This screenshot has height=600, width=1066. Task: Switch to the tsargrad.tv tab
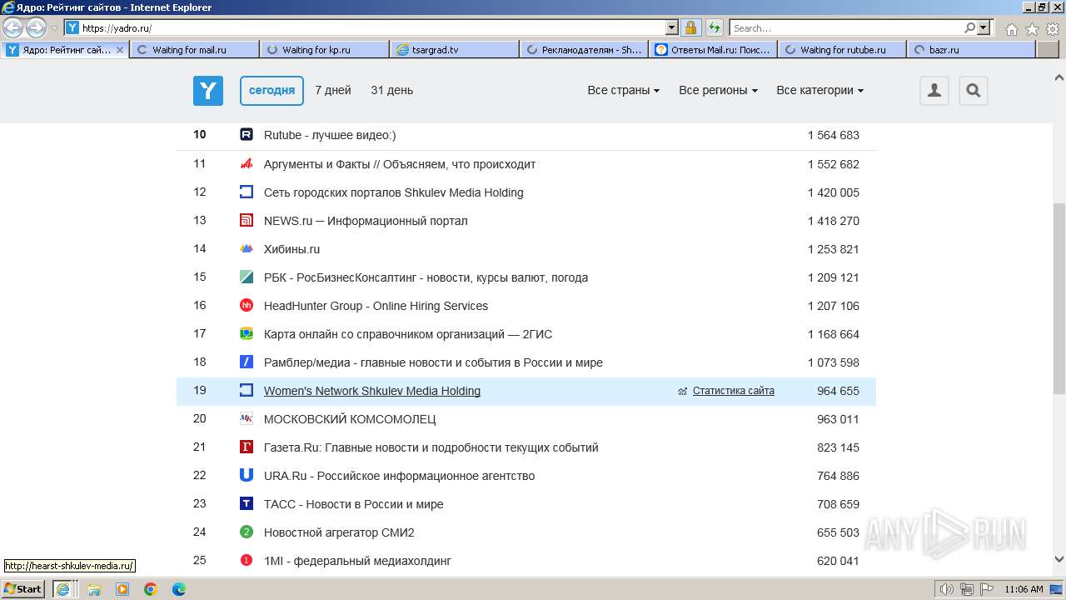(455, 50)
